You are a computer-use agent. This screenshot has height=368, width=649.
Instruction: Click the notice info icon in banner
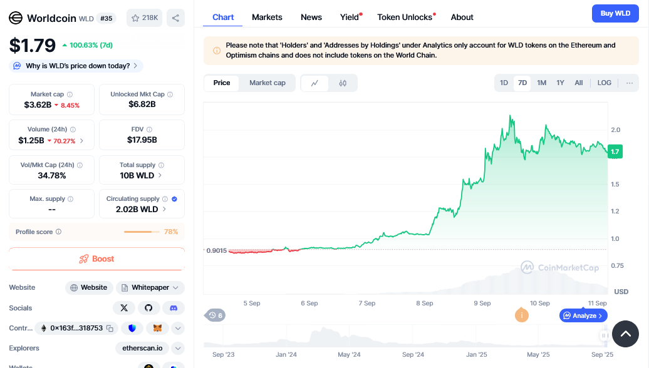coord(217,51)
